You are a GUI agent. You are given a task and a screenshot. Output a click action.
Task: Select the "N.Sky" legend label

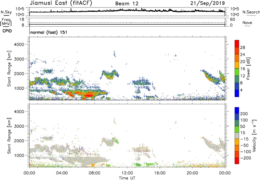point(6,12)
